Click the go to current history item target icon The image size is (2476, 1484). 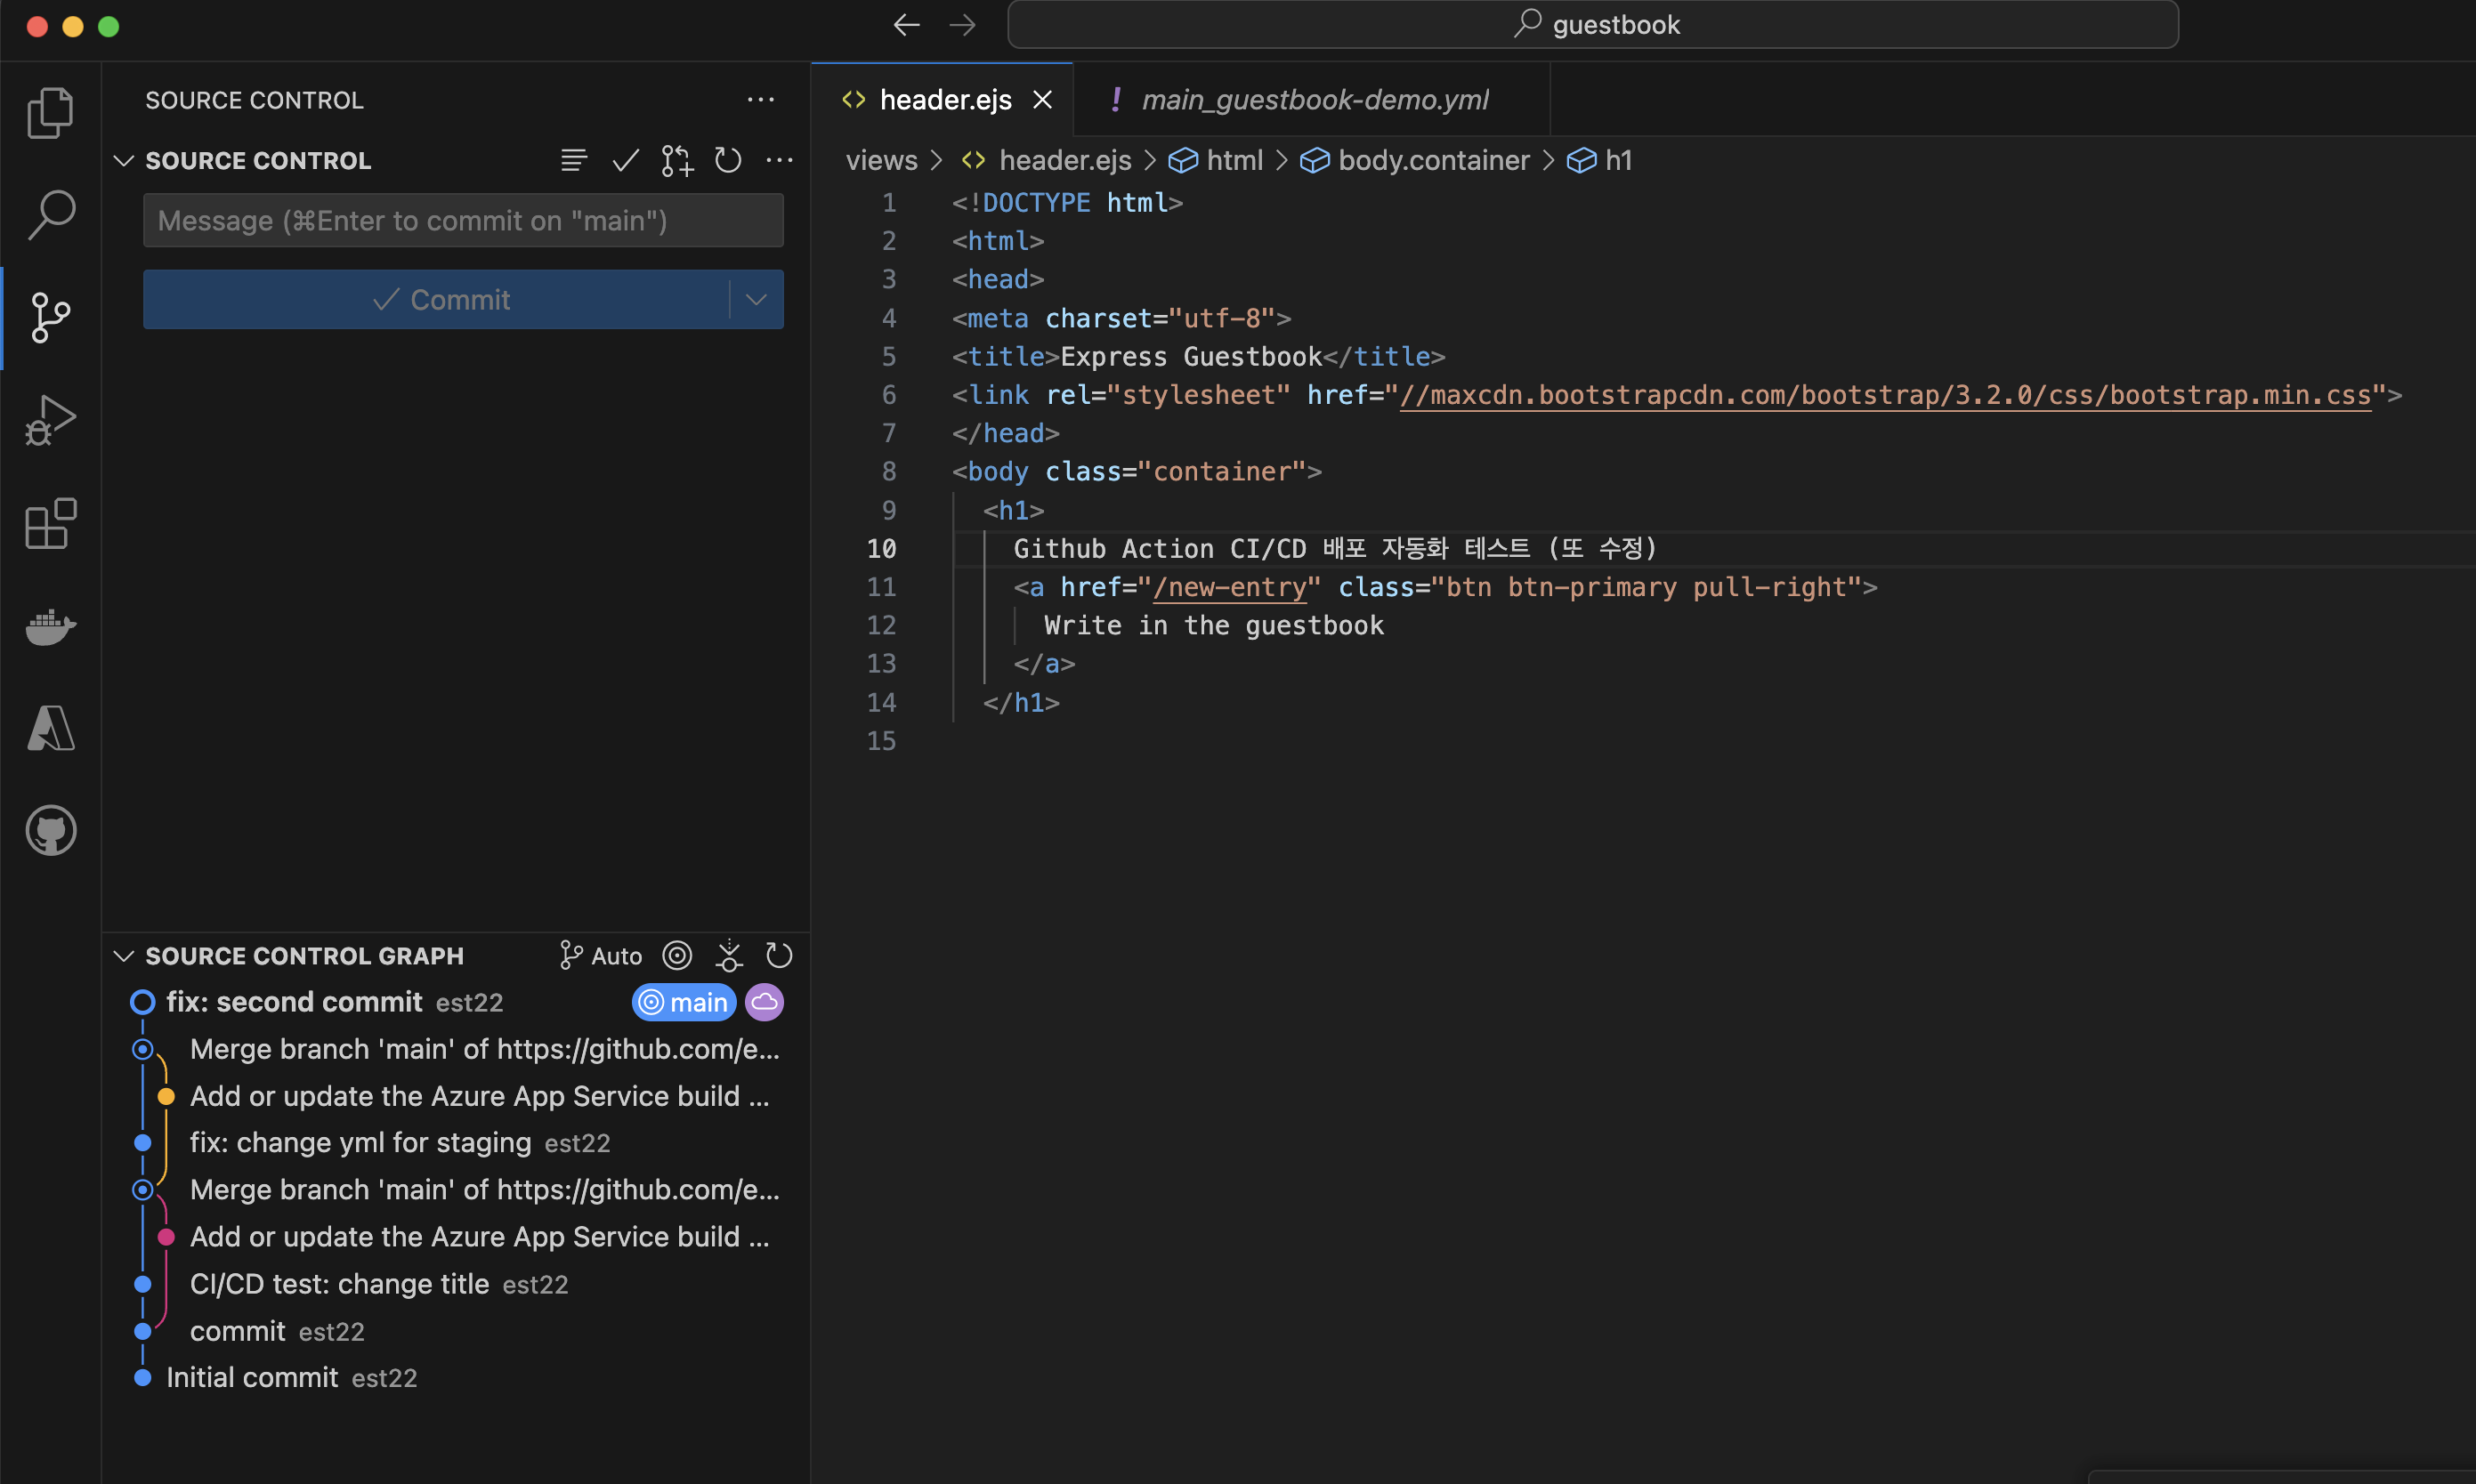[x=677, y=956]
